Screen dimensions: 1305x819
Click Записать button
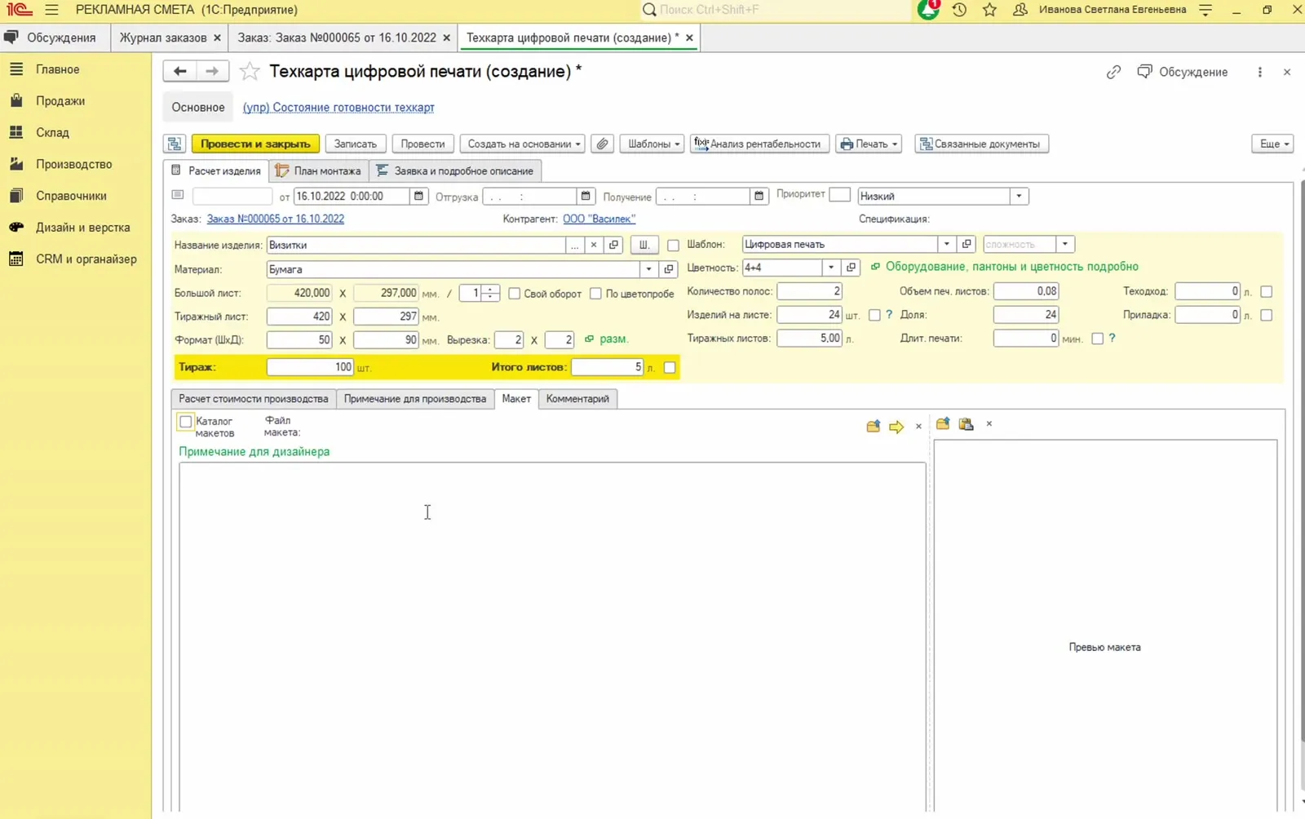pos(355,144)
